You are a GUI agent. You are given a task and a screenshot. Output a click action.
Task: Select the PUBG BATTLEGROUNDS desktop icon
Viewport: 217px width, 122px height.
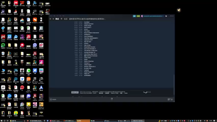[x=41, y=80]
